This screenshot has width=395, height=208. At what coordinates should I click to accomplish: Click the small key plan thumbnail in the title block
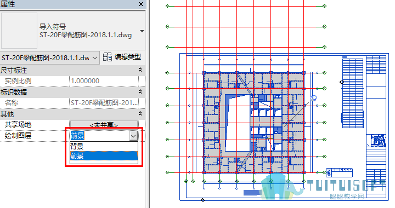coord(378,141)
